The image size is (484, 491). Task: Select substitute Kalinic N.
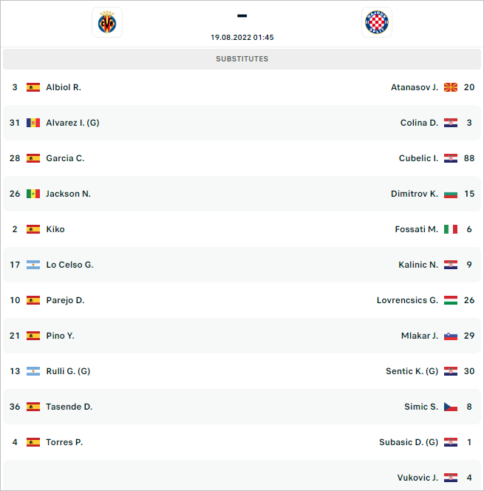coord(418,265)
